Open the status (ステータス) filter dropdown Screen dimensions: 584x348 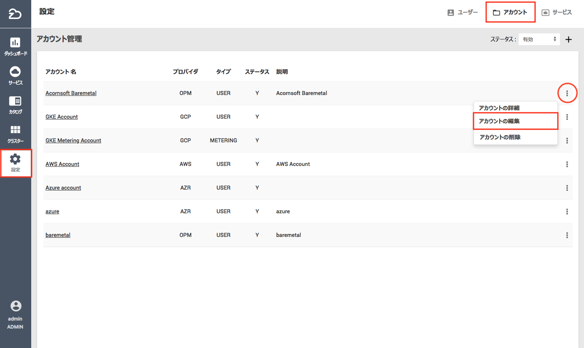click(539, 39)
